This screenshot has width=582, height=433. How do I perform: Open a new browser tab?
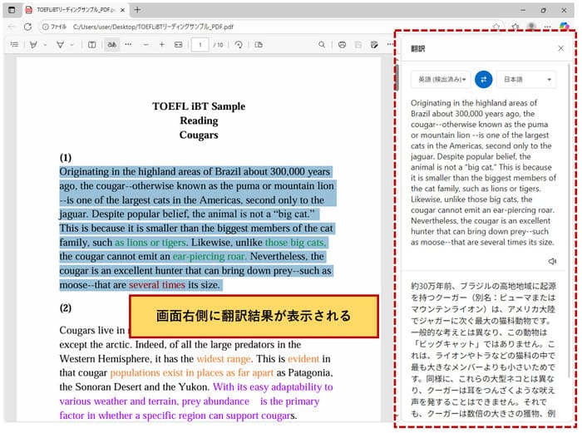point(137,9)
